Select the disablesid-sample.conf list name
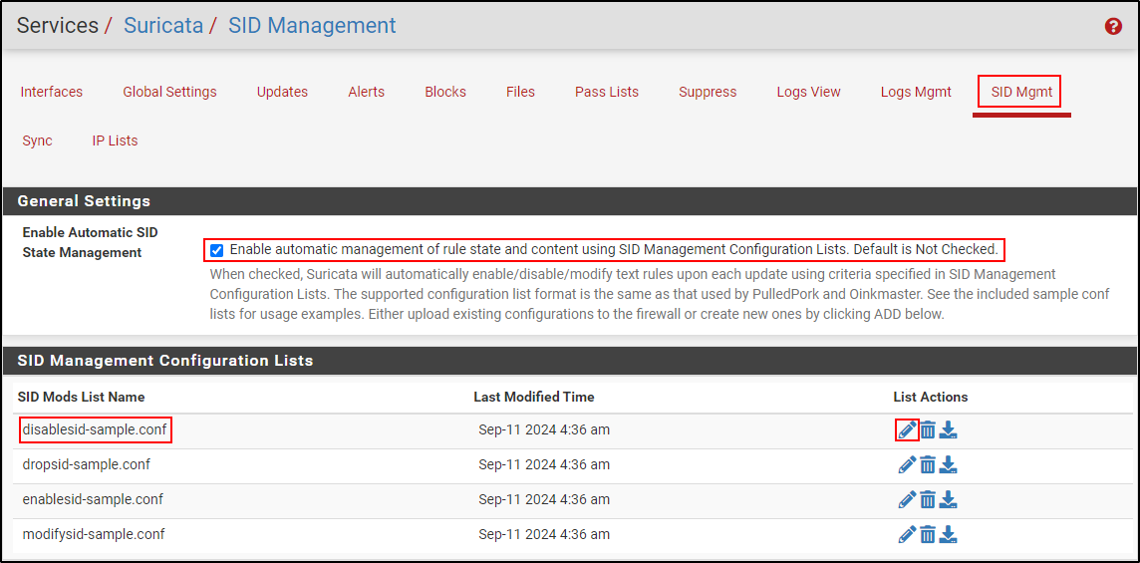 point(96,429)
